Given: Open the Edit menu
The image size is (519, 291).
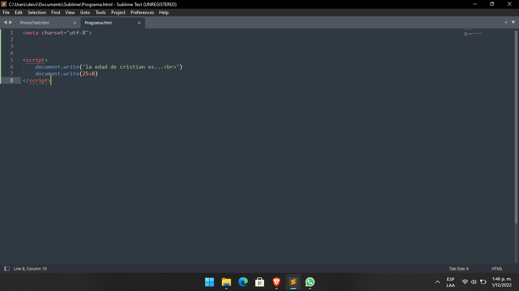Looking at the screenshot, I should click(x=19, y=13).
